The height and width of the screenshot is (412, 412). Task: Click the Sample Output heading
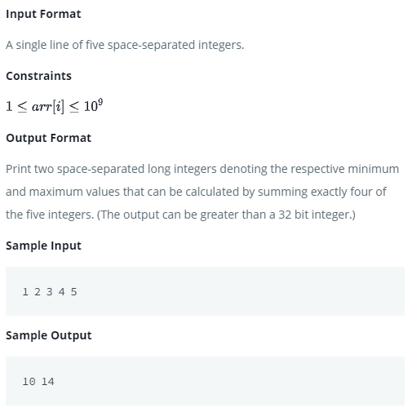pyautogui.click(x=49, y=335)
